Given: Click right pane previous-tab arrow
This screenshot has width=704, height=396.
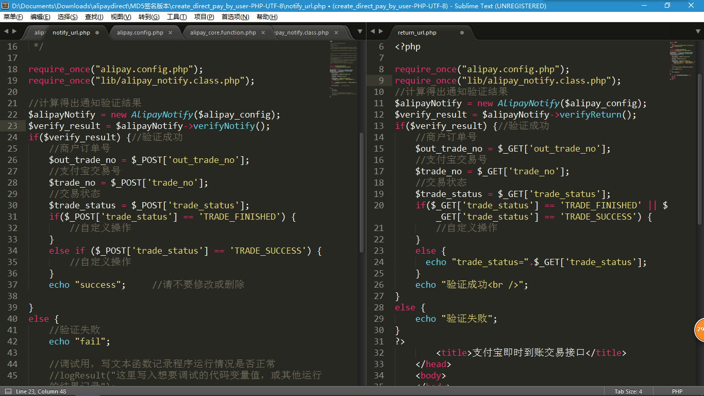Looking at the screenshot, I should 373,32.
